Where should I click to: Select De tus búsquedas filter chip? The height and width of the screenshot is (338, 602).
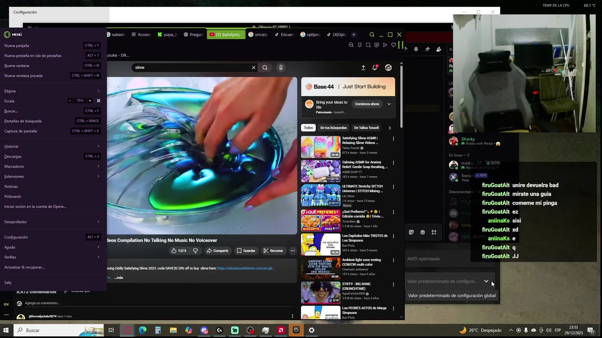coord(333,128)
